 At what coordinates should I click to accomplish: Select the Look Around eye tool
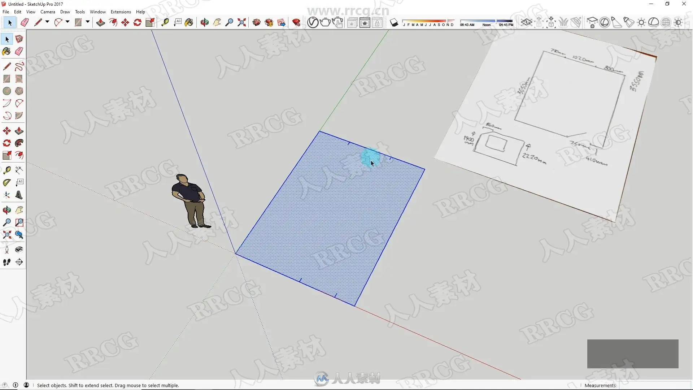click(19, 250)
